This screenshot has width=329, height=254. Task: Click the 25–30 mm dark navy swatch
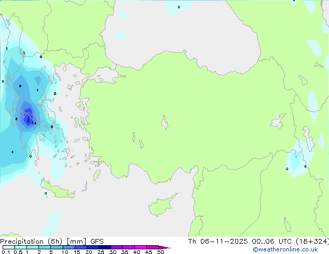point(105,247)
